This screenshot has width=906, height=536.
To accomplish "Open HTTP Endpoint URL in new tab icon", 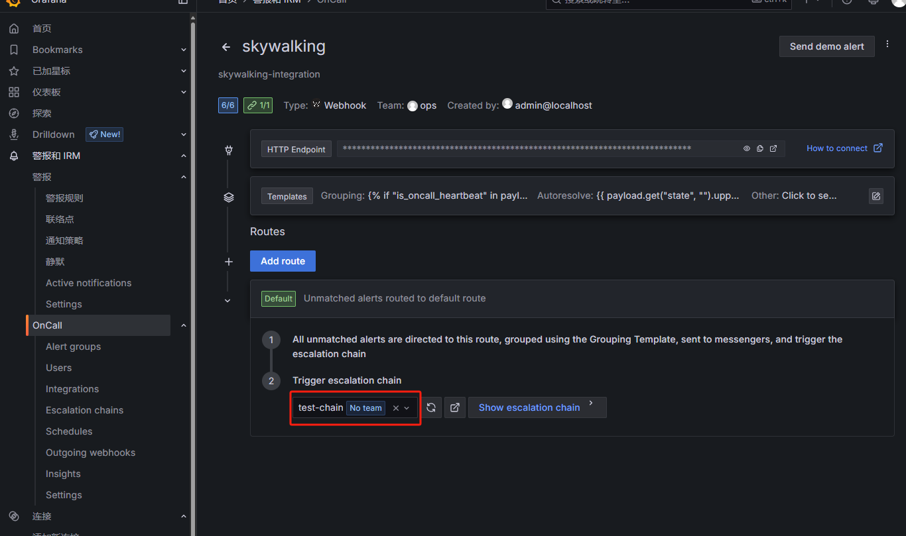I will [x=773, y=148].
